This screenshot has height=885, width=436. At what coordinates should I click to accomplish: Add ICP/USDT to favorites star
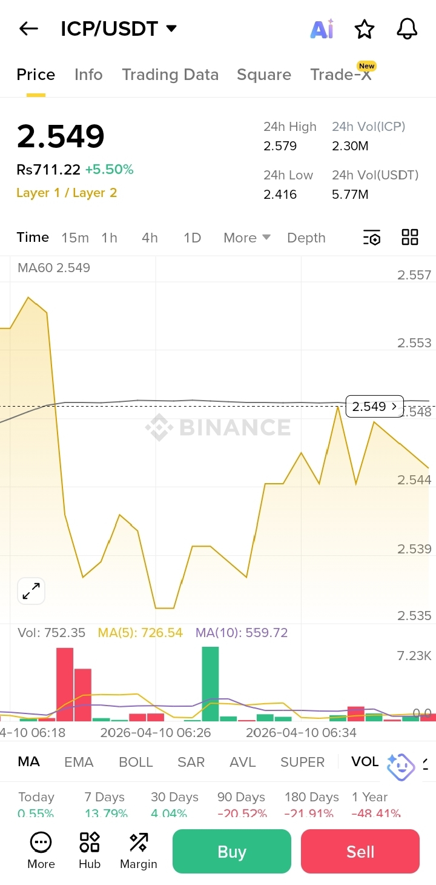tap(364, 28)
